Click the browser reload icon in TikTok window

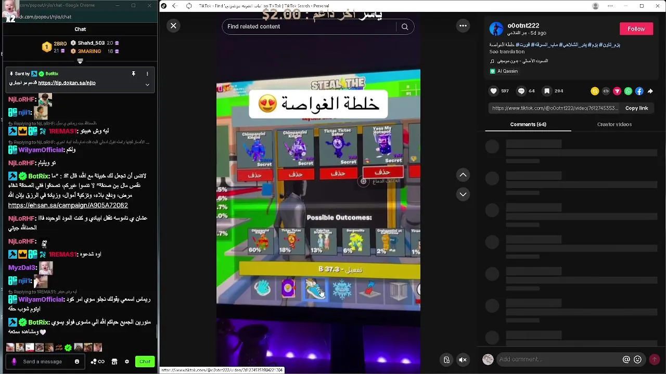pos(189,6)
